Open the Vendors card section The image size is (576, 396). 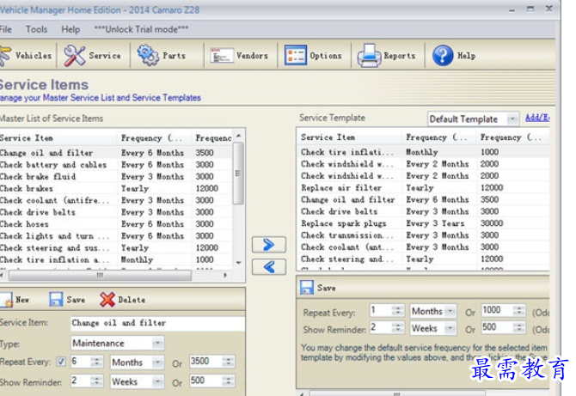pyautogui.click(x=239, y=56)
